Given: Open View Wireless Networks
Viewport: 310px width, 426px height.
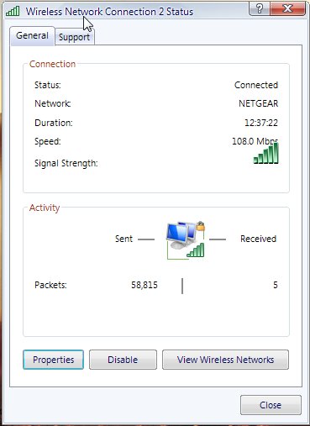Looking at the screenshot, I should pyautogui.click(x=225, y=360).
